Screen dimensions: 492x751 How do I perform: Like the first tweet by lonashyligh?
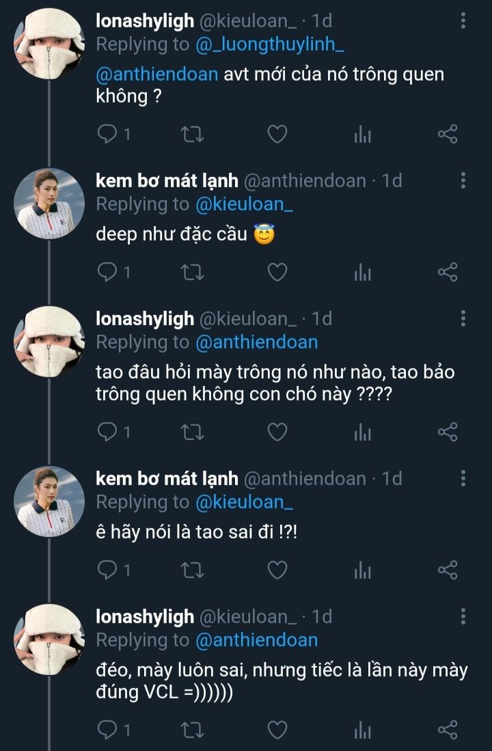[276, 134]
